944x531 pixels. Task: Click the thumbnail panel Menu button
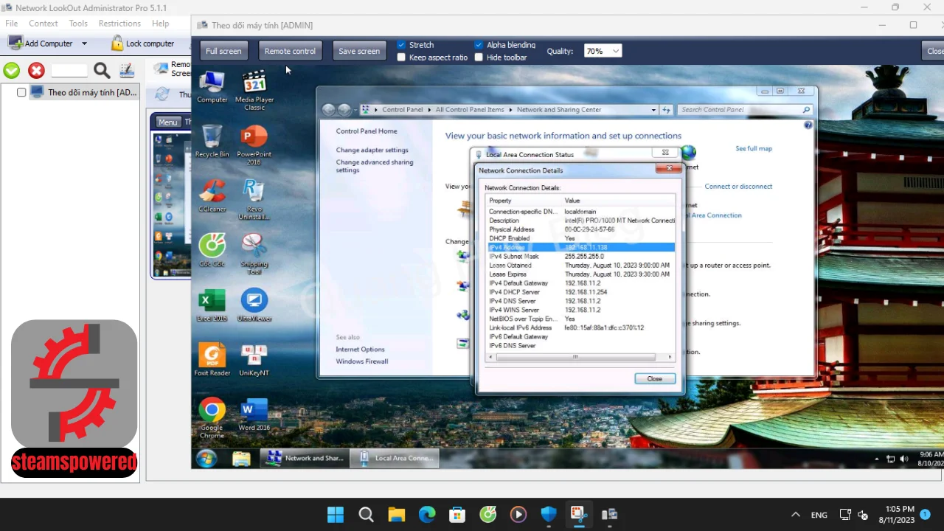[x=167, y=122]
